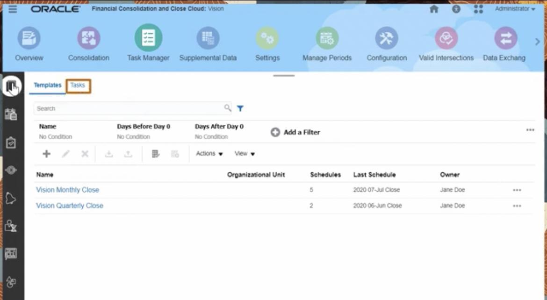
Task: Open the person-with-hourglass icon in left sidebar
Action: (11, 226)
